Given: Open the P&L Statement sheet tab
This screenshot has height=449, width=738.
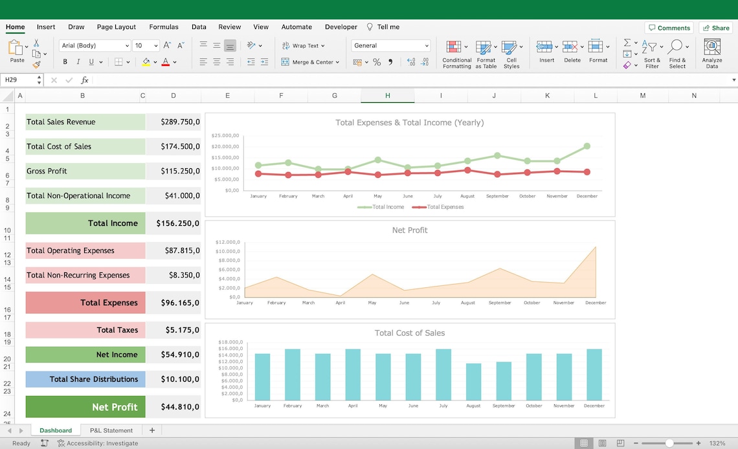Looking at the screenshot, I should [111, 430].
